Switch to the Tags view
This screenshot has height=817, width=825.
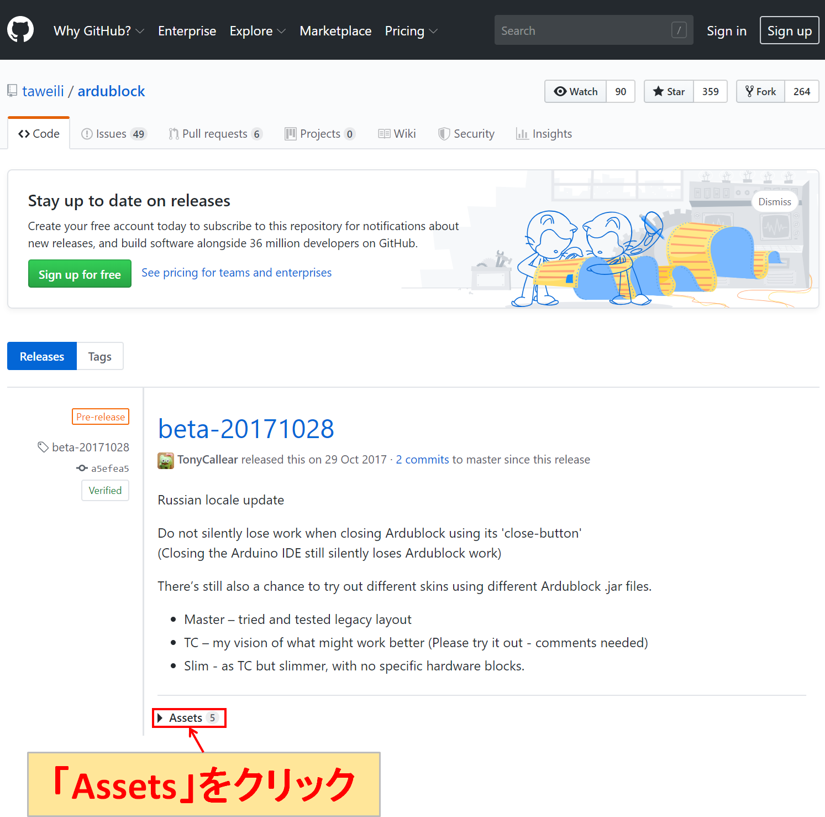[x=99, y=357]
